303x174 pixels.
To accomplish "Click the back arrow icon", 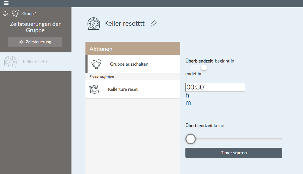I will (5, 13).
